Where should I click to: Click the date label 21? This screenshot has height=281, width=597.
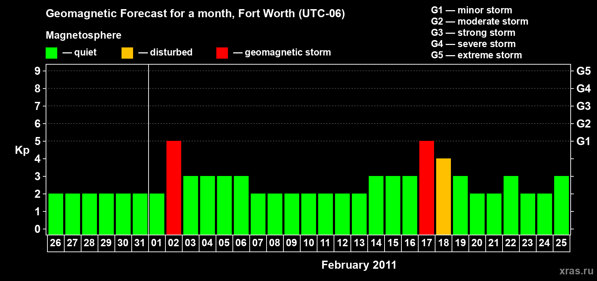[x=494, y=243]
